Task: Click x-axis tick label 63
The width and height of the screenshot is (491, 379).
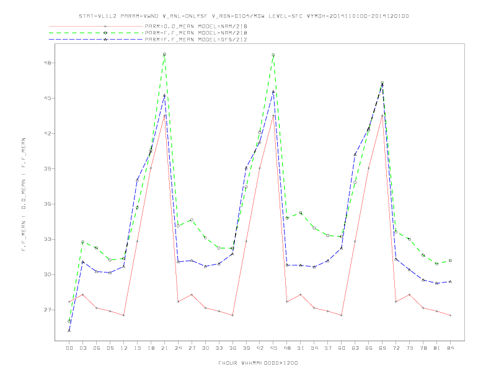Action: pos(355,348)
